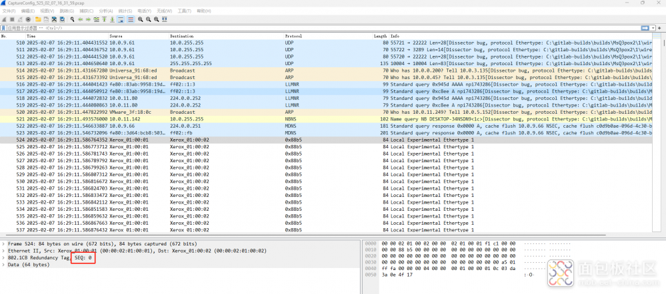The width and height of the screenshot is (666, 294).
Task: Open the 电话(Y) menu
Action: tap(145, 11)
